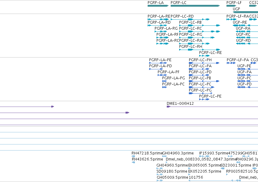258x182 pixels.
Task: Click EST SD09180.5prime
Action: pyautogui.click(x=159, y=174)
